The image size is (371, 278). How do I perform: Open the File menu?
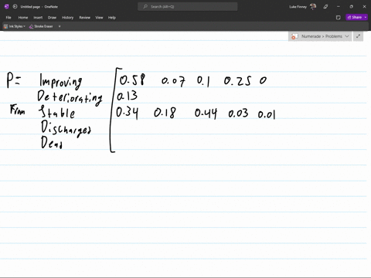[9, 18]
